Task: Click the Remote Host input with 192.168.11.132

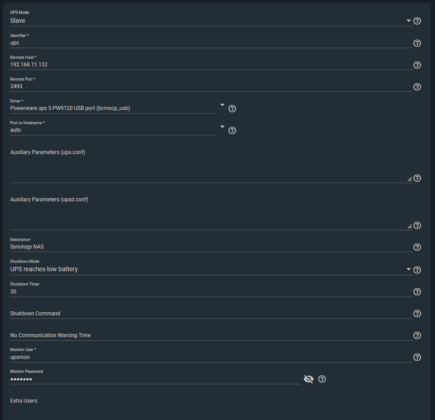Action: [211, 65]
